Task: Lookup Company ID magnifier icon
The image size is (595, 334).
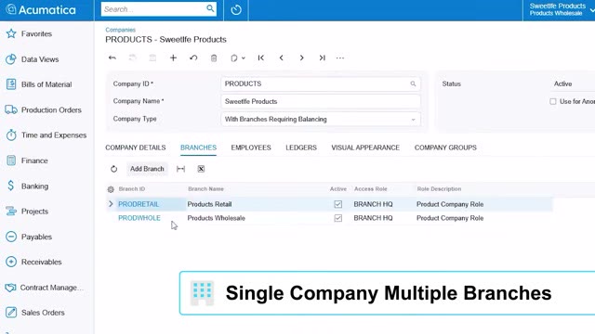Action: click(x=413, y=83)
